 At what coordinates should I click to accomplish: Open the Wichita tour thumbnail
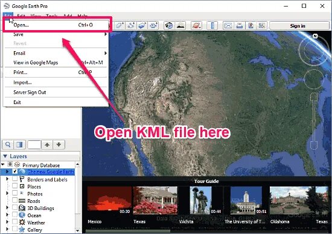click(x=200, y=200)
